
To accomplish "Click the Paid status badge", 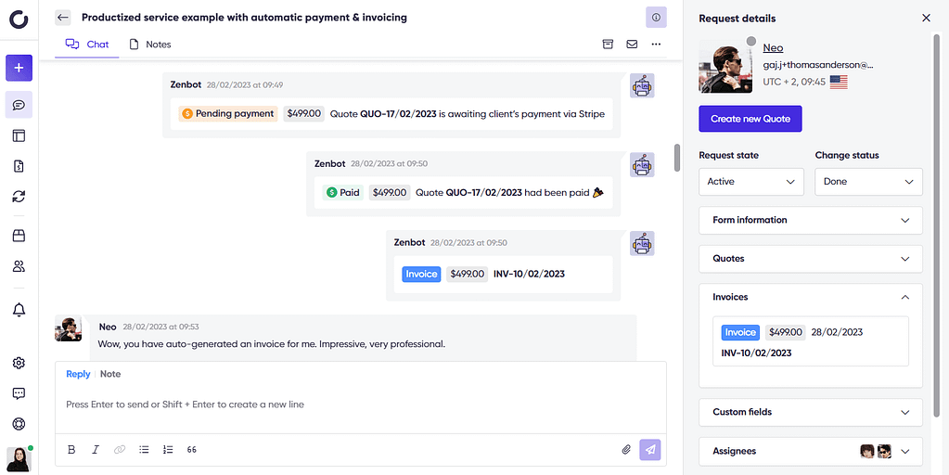I will pyautogui.click(x=342, y=192).
